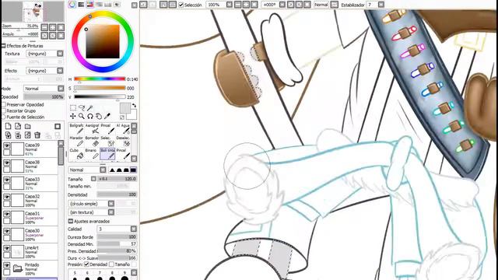Screen dimensions: 498x280
Task: Choose the lasso selection tool
Action: pyautogui.click(x=82, y=108)
